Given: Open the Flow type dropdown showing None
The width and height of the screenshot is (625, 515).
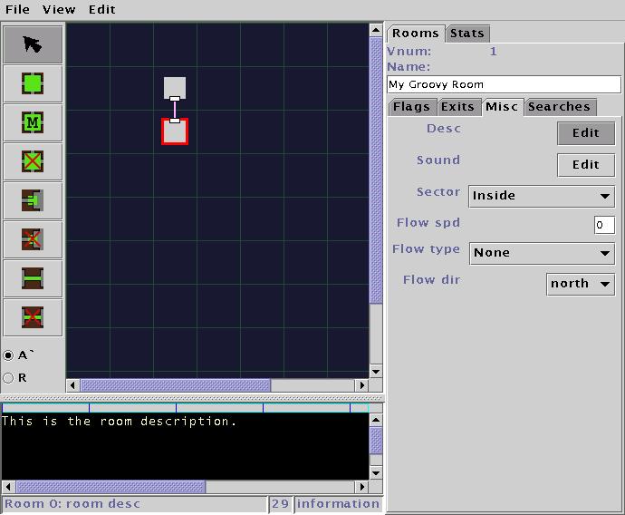Looking at the screenshot, I should coord(542,253).
